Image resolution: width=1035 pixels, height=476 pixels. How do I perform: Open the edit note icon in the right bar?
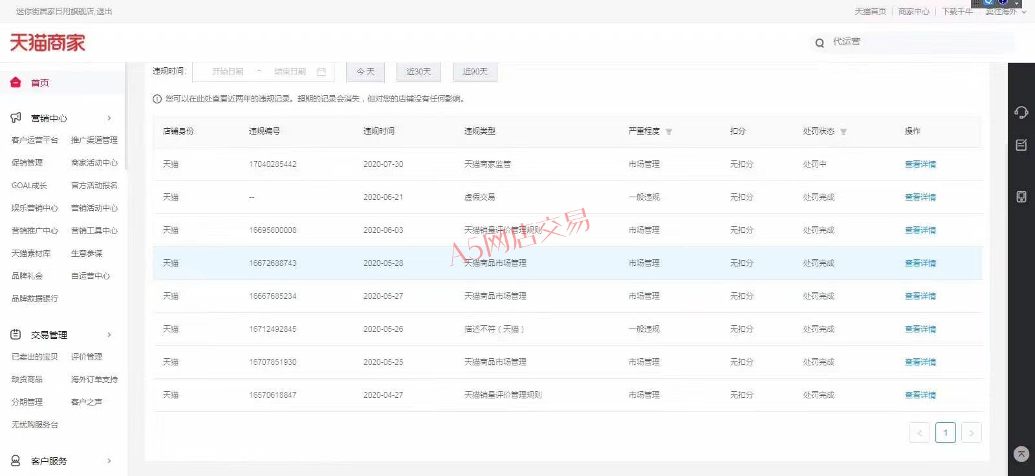point(1021,145)
